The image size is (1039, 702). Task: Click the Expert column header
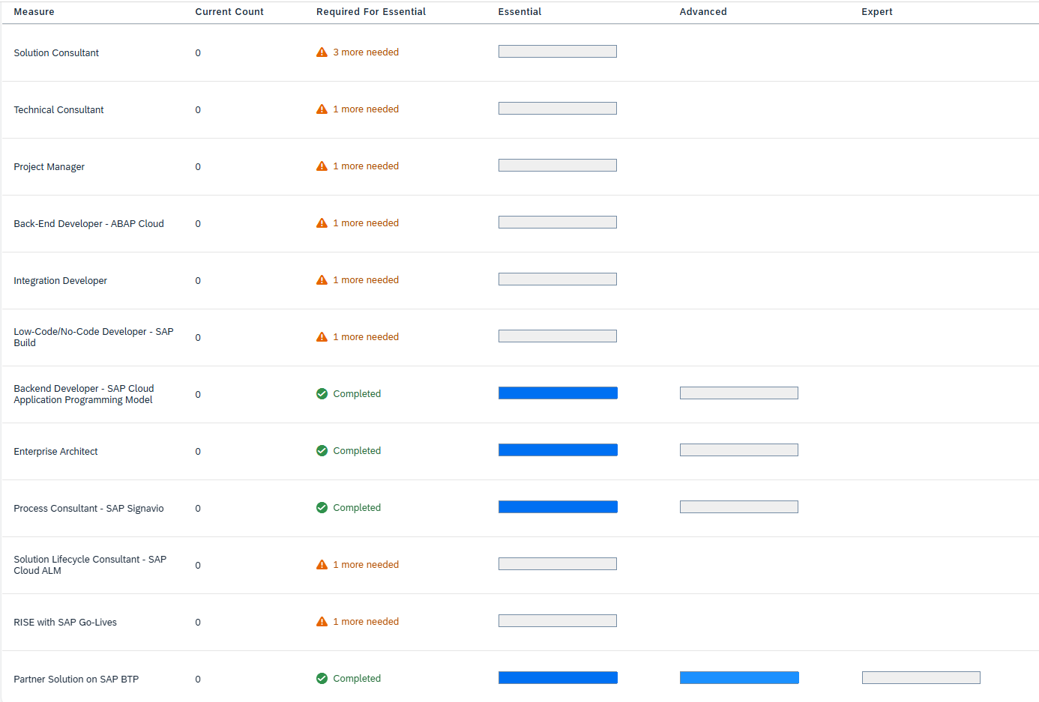point(876,12)
